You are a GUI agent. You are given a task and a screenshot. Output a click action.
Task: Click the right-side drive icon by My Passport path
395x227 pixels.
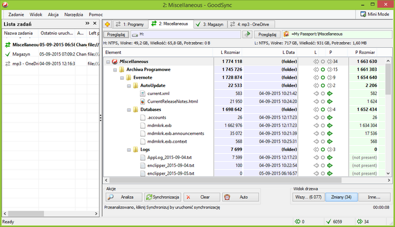coord(286,35)
